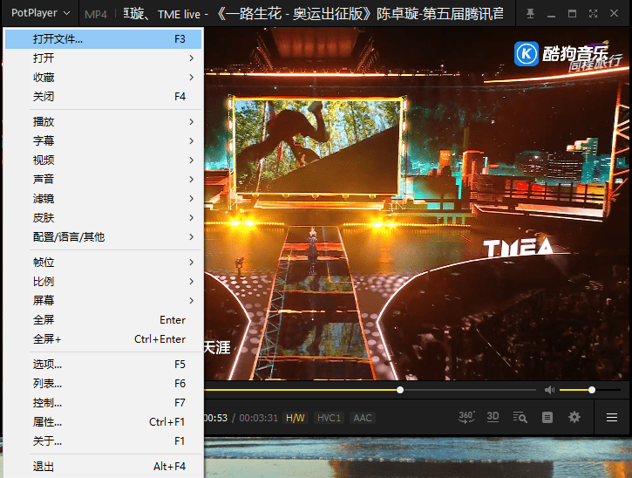
Task: Open the control panel gear icon
Action: [x=574, y=417]
